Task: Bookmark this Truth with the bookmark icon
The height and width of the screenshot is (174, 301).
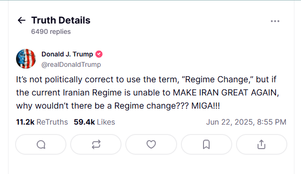Action: (206, 144)
